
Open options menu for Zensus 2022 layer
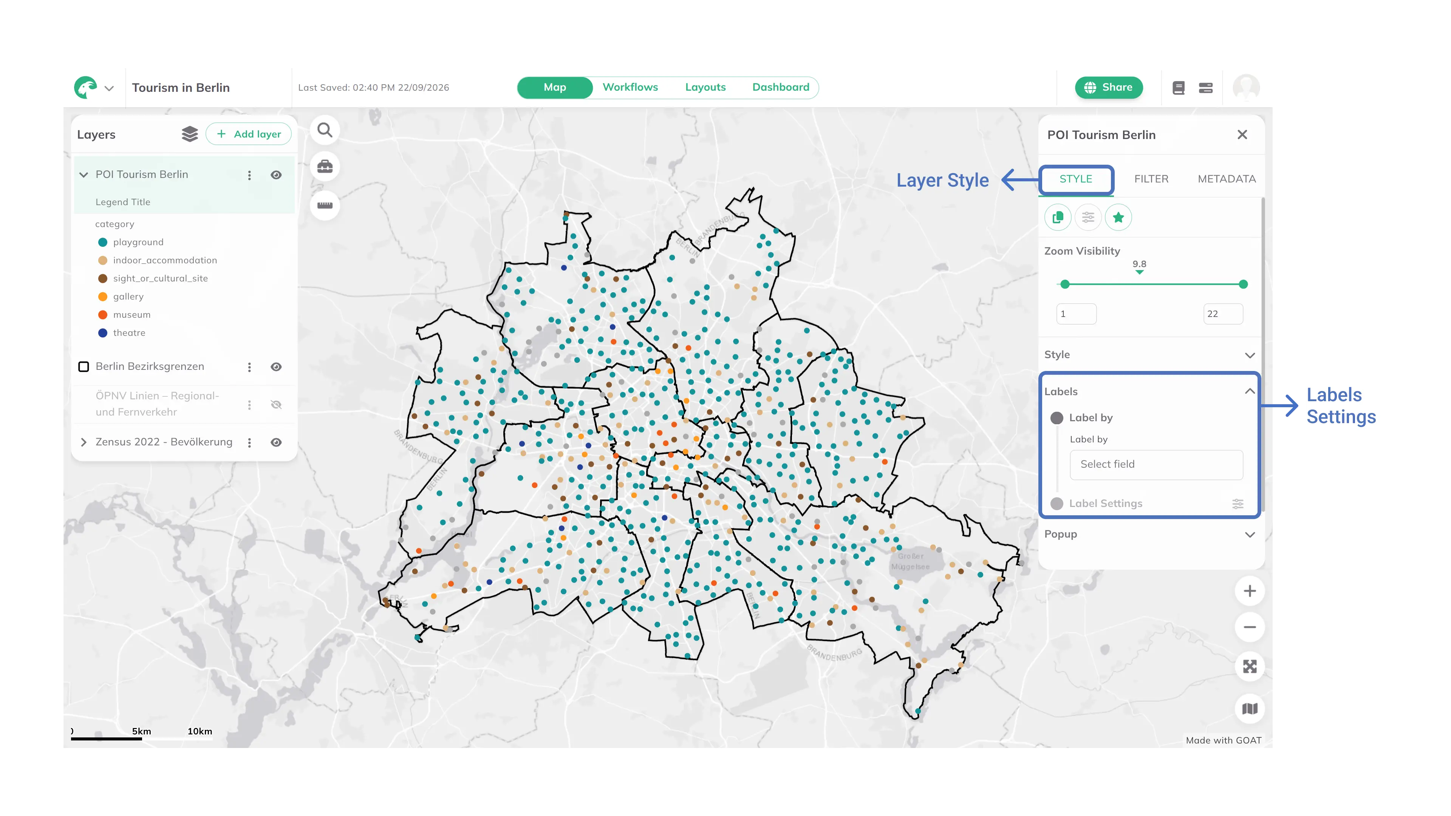click(249, 443)
